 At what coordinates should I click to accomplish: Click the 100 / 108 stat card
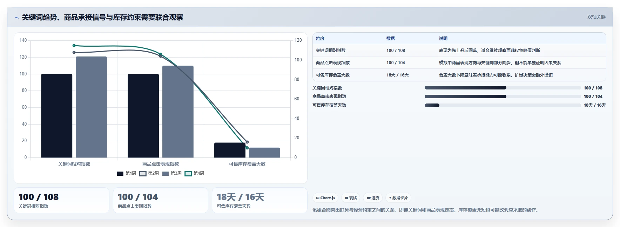tap(61, 200)
